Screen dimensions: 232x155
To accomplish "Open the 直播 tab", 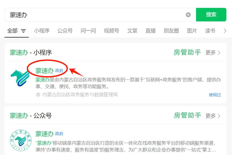I will (151, 31).
